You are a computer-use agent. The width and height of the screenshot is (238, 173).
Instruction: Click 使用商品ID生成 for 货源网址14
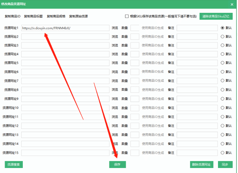153,144
